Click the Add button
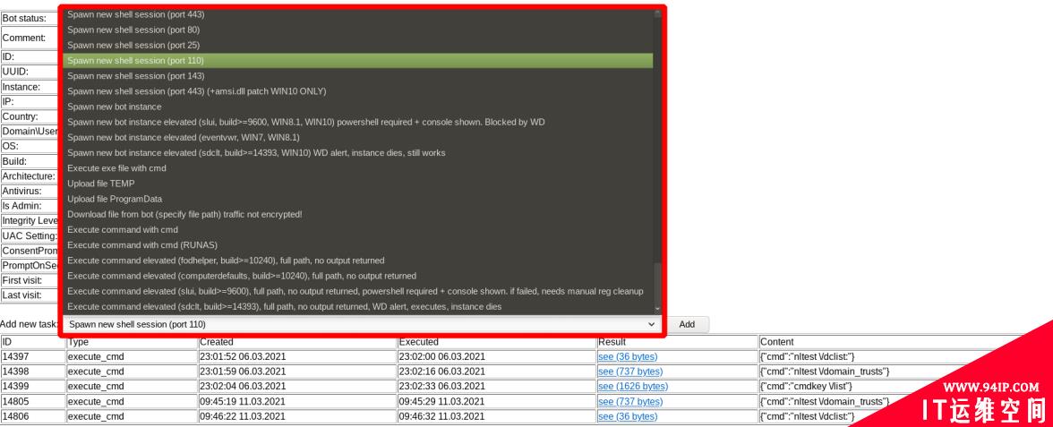Image resolution: width=1053 pixels, height=427 pixels. tap(687, 324)
